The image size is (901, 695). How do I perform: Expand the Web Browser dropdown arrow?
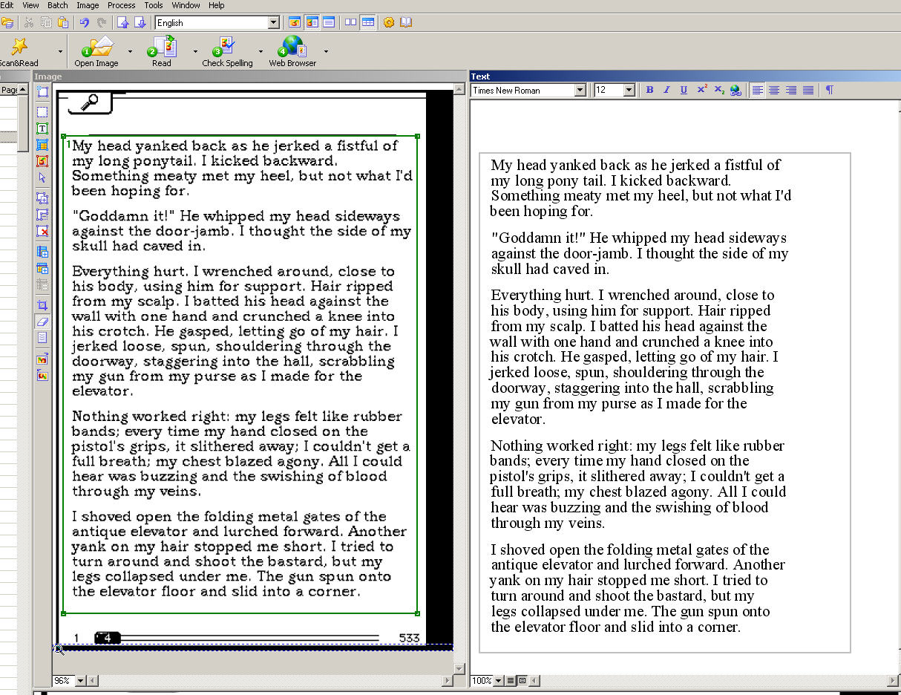[326, 52]
